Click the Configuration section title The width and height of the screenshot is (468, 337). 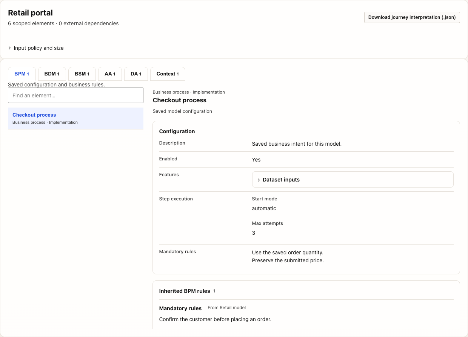tap(177, 131)
